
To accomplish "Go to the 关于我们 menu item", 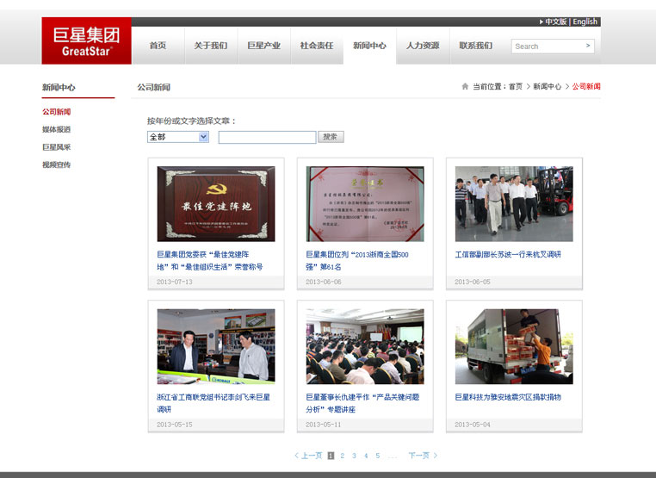I will pos(210,46).
